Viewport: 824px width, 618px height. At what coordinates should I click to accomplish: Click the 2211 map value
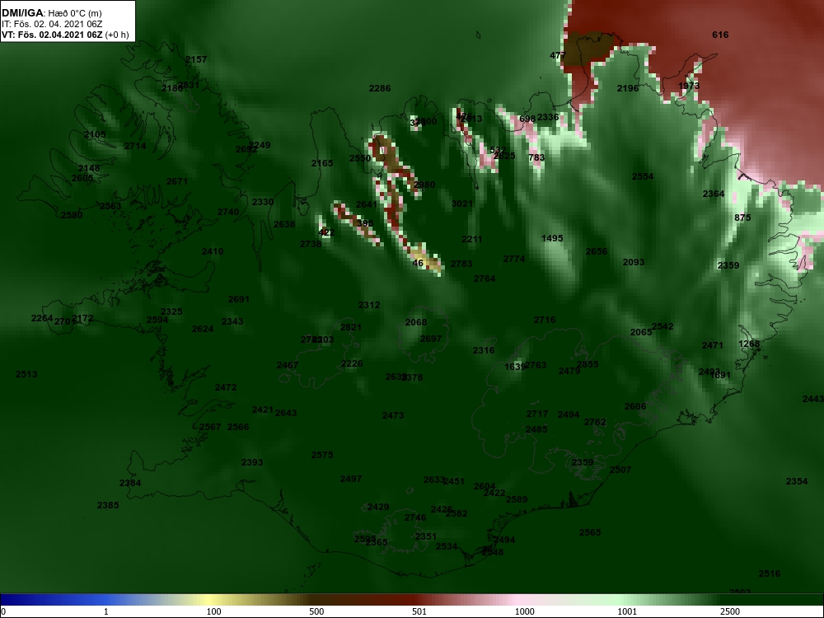(x=472, y=239)
